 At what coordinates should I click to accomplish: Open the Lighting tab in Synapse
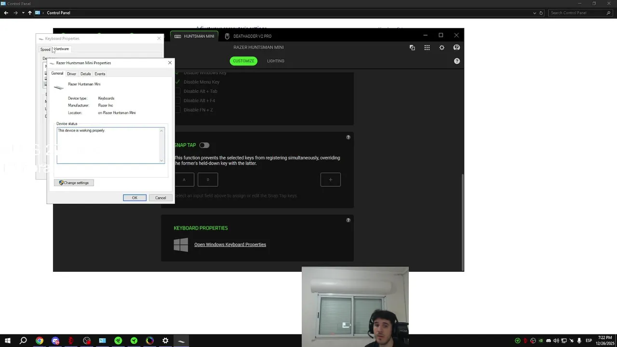[276, 61]
